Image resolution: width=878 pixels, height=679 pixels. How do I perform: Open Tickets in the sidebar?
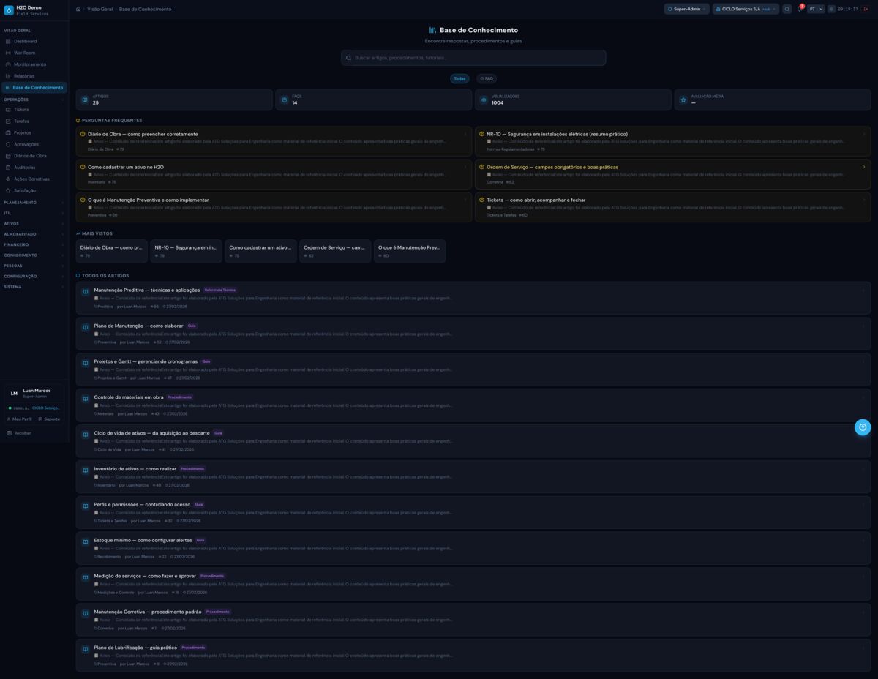[x=34, y=110]
